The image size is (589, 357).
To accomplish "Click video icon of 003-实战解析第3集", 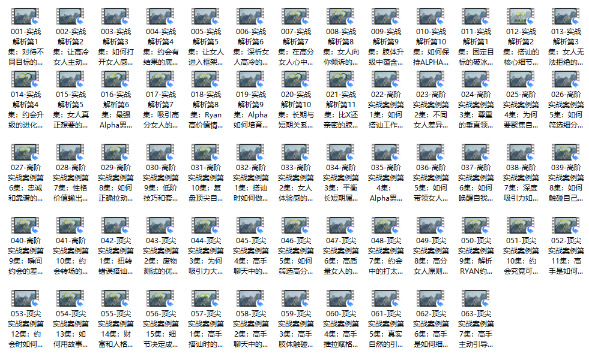I will coord(116,17).
